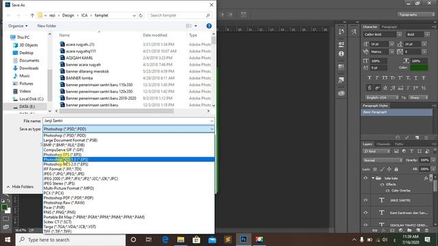
Task: Open the Normal blend mode dropdown
Action: point(383,160)
